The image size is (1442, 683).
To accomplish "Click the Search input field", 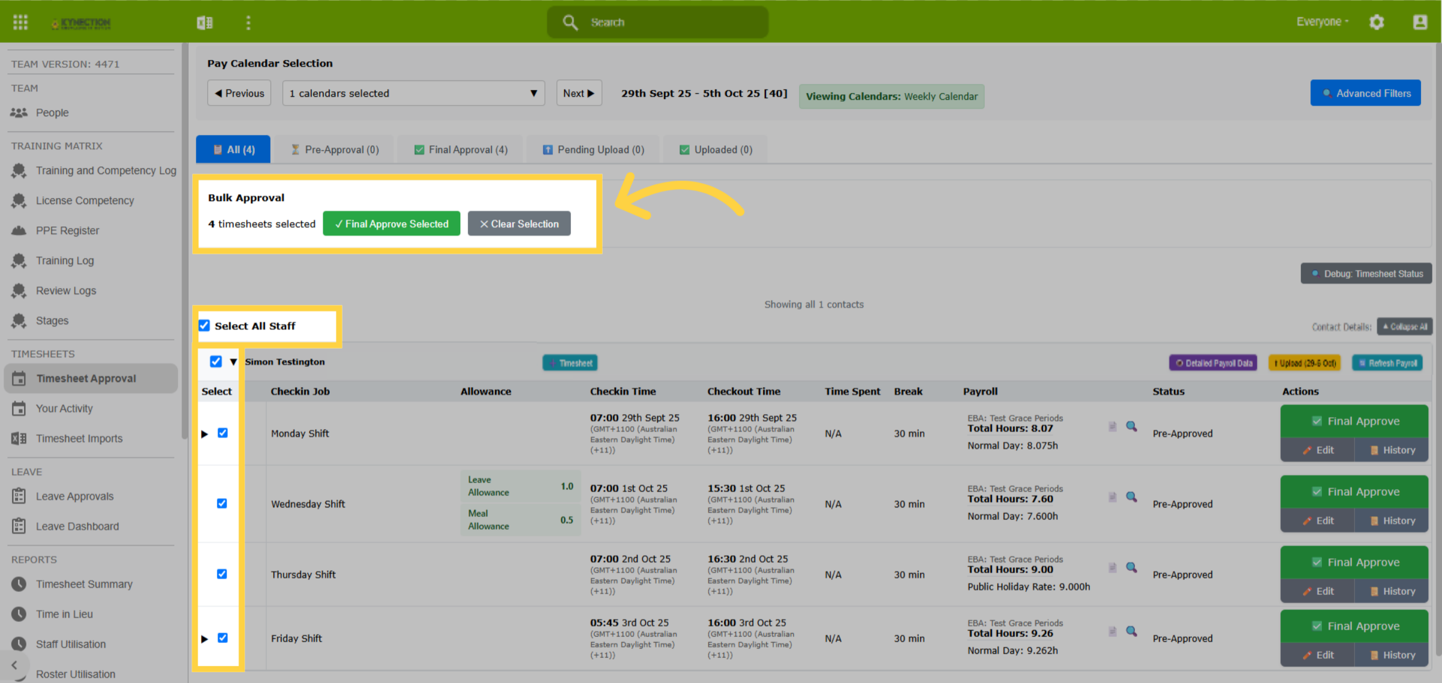I will pos(657,22).
